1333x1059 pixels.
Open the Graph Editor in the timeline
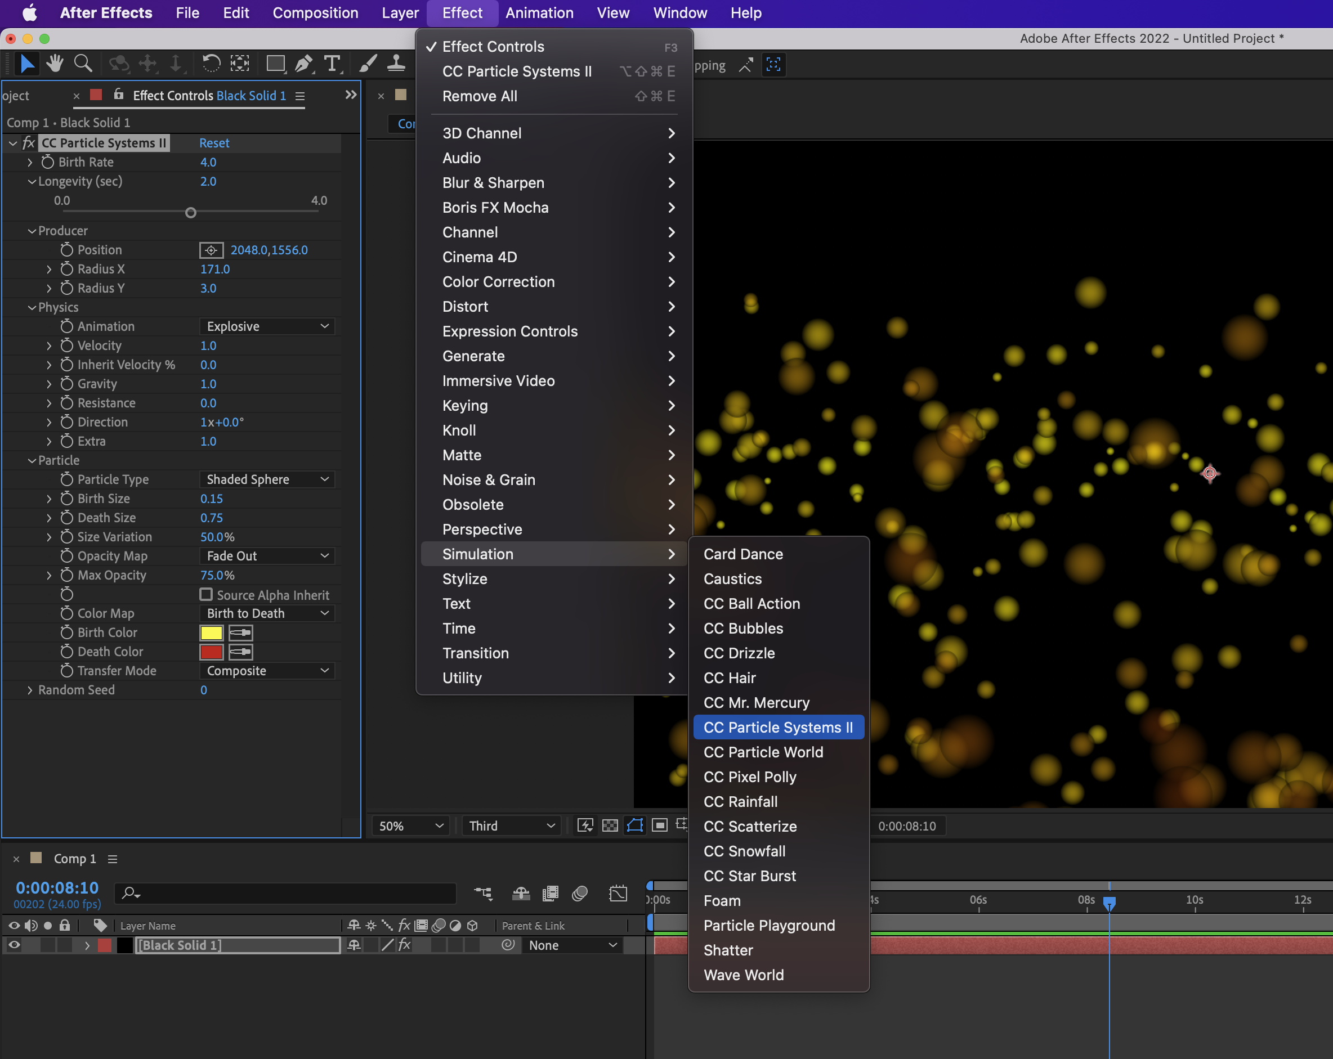click(618, 894)
